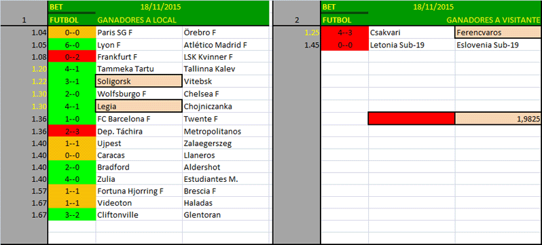Viewport: 542px width, 245px height.
Task: Click the highlighted Ferencvaros cell
Action: pos(499,33)
